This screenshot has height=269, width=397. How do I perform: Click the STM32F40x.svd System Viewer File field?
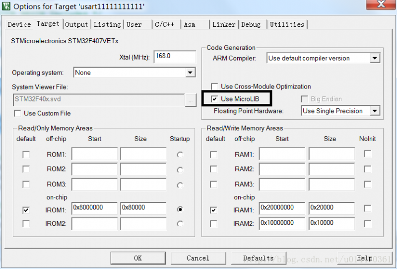99,100
